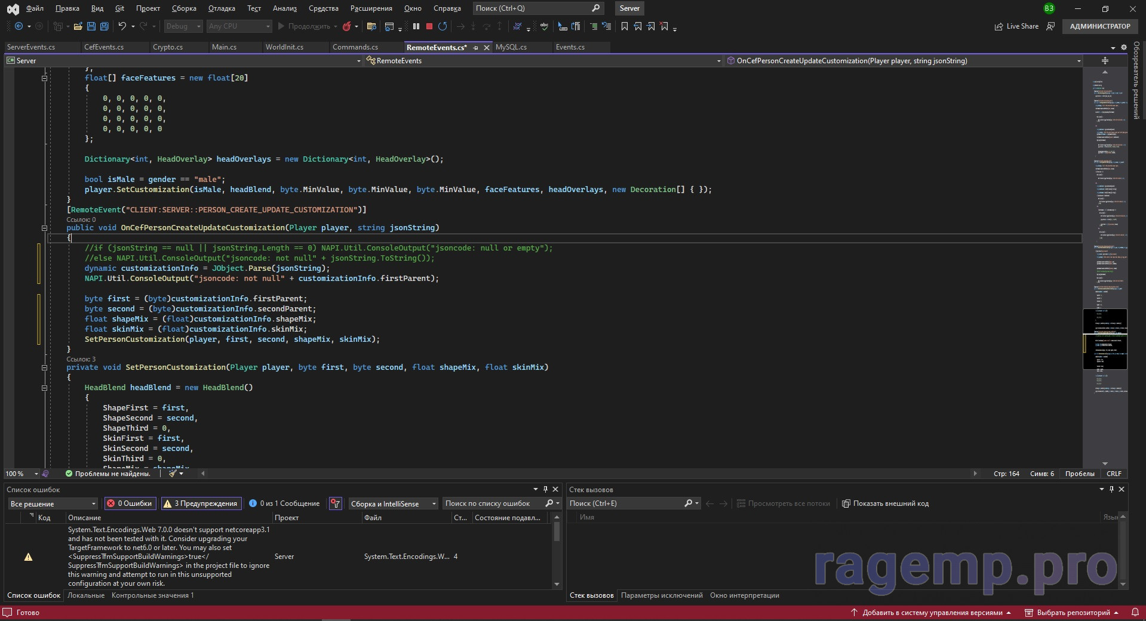Pin the Call Stack panel
1146x621 pixels.
1111,489
